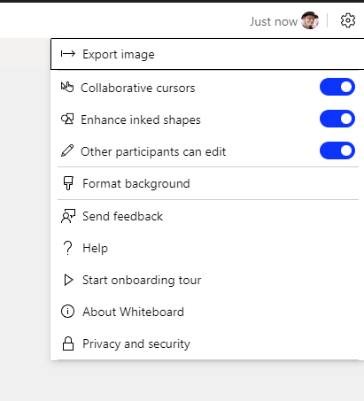
Task: Click the Just now timestamp text
Action: click(x=274, y=21)
